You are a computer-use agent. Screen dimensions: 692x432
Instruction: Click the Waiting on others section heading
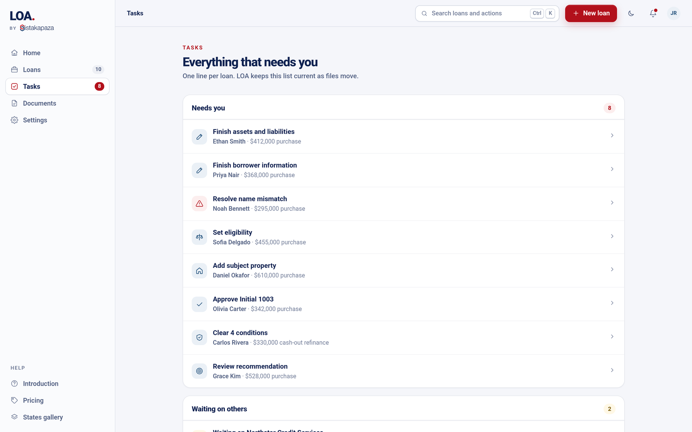click(219, 409)
